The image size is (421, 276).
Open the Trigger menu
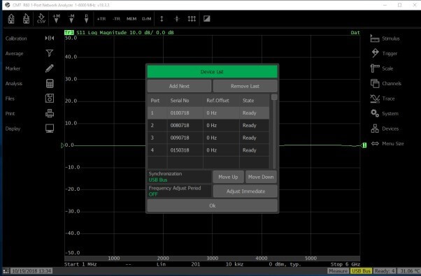[390, 53]
